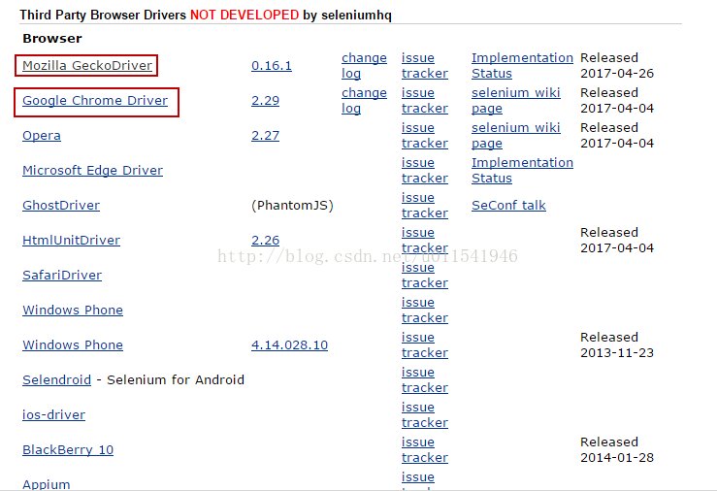
Task: Open issue tracker beside unversioned Windows Phone
Action: pyautogui.click(x=425, y=310)
